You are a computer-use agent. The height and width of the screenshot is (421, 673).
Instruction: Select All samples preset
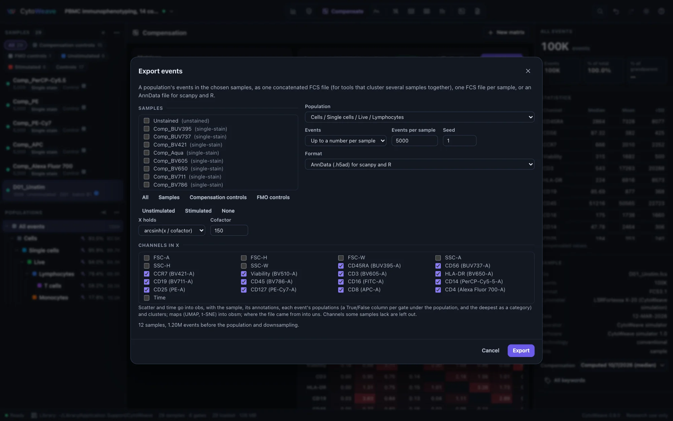[145, 197]
